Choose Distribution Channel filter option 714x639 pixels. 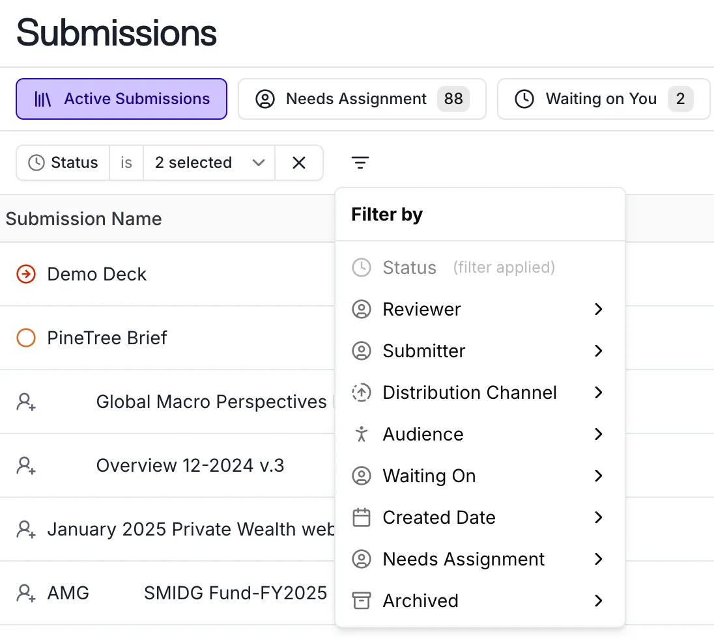coord(480,392)
